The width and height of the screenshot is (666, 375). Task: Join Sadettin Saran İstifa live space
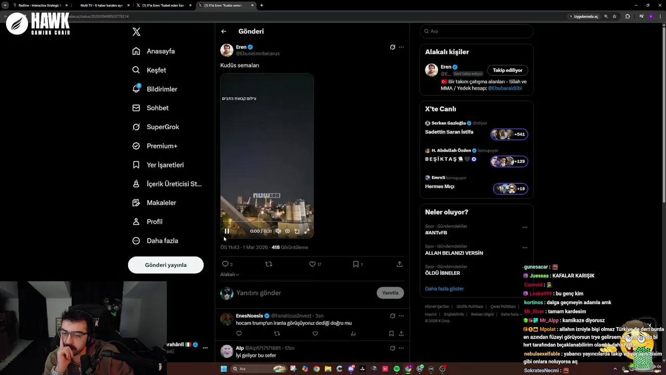510,134
